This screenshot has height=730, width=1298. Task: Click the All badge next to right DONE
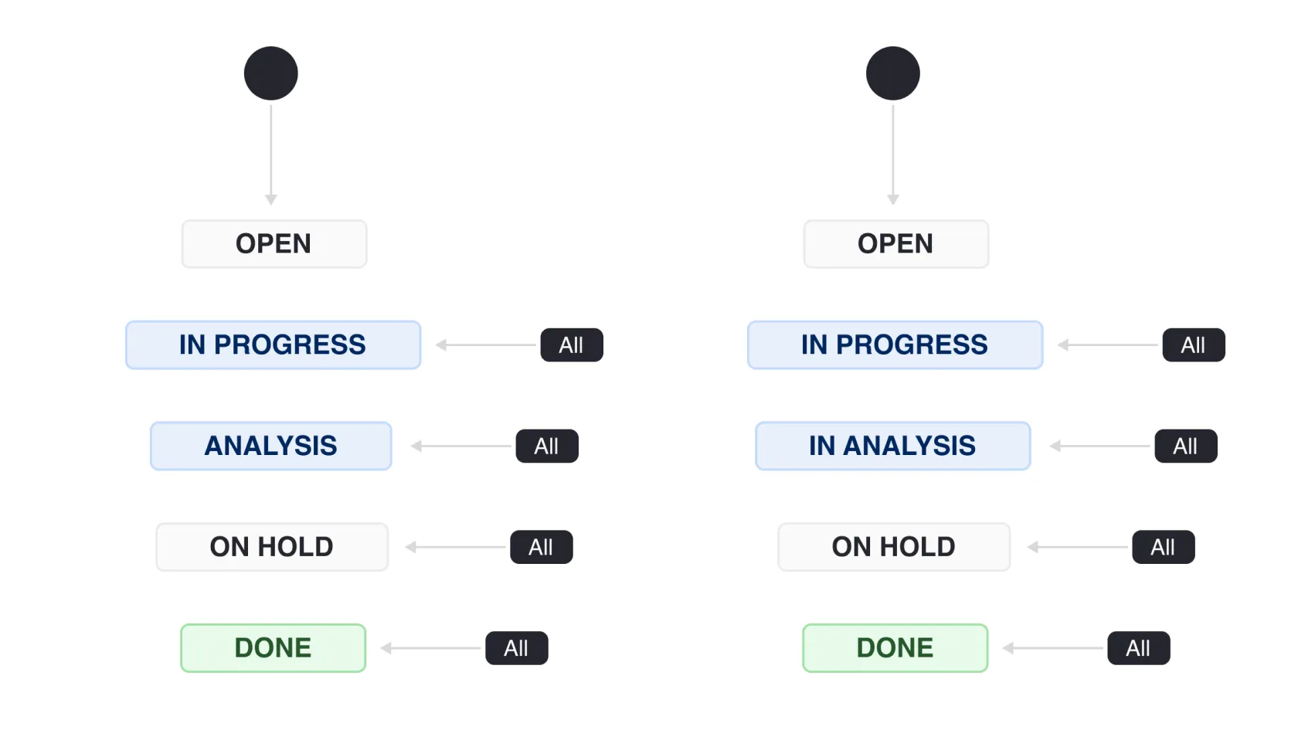coord(1139,648)
